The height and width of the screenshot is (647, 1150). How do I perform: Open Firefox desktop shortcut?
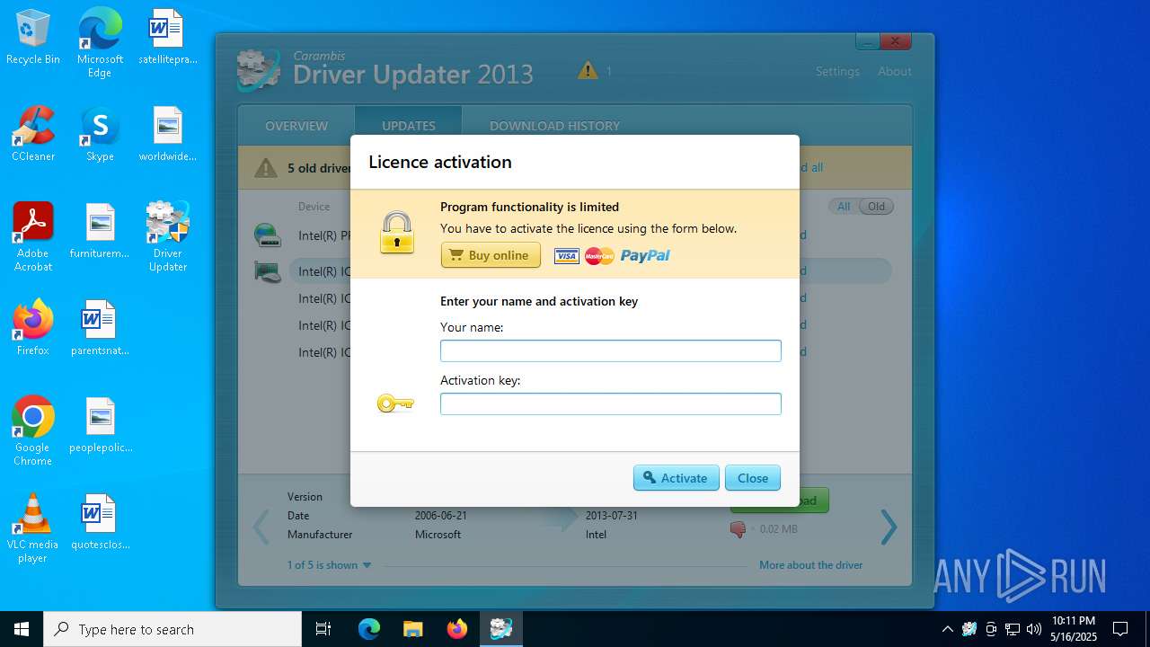pos(33,328)
